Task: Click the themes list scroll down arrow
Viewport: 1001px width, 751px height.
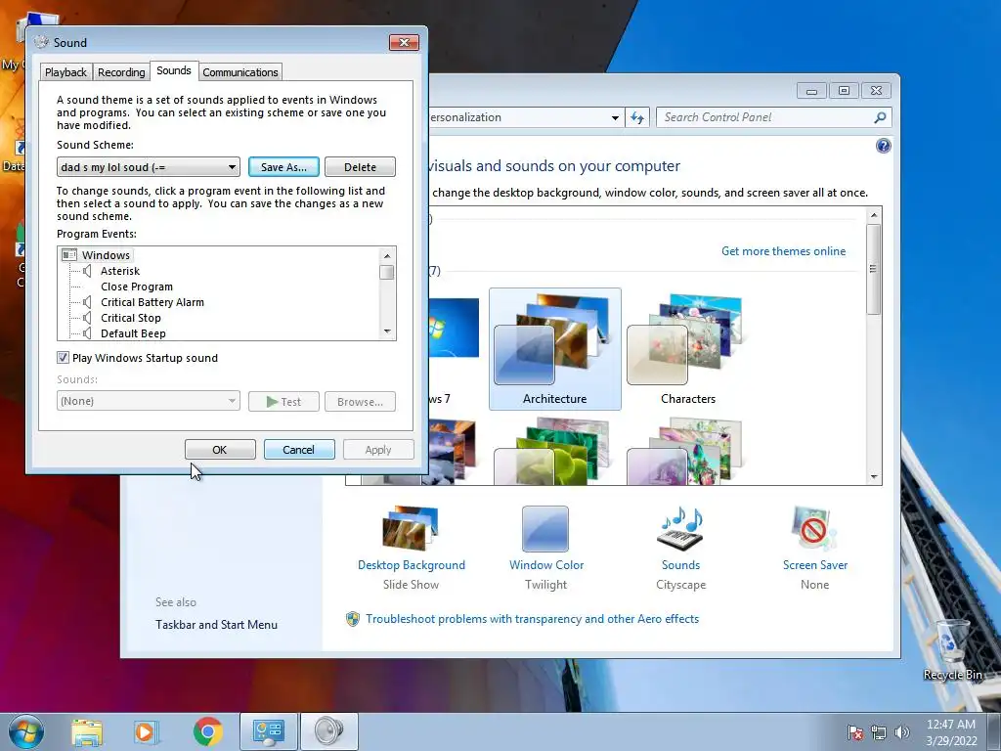Action: coord(874,477)
